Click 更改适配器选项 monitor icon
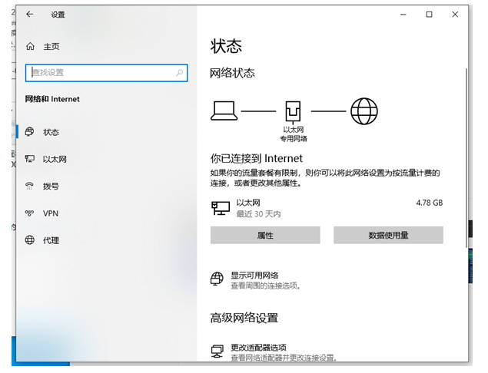 (217, 352)
